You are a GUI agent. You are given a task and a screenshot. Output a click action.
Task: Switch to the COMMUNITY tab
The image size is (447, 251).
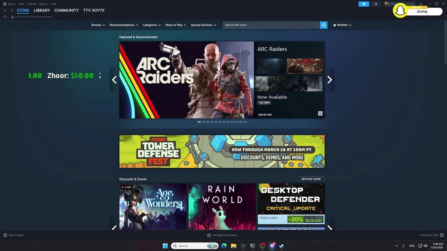(66, 10)
